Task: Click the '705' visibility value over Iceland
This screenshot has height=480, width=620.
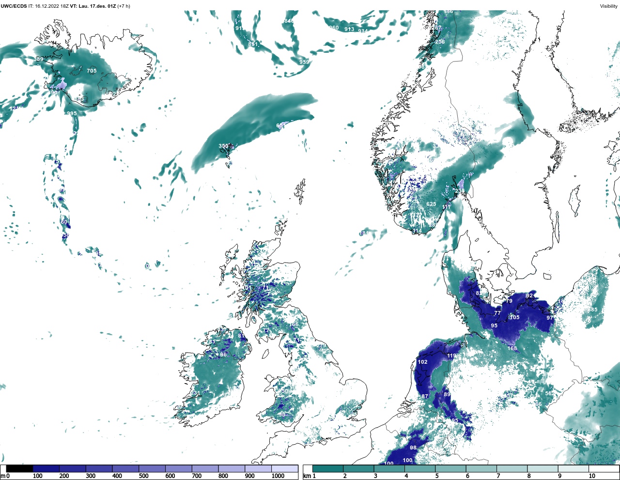Action: (92, 71)
